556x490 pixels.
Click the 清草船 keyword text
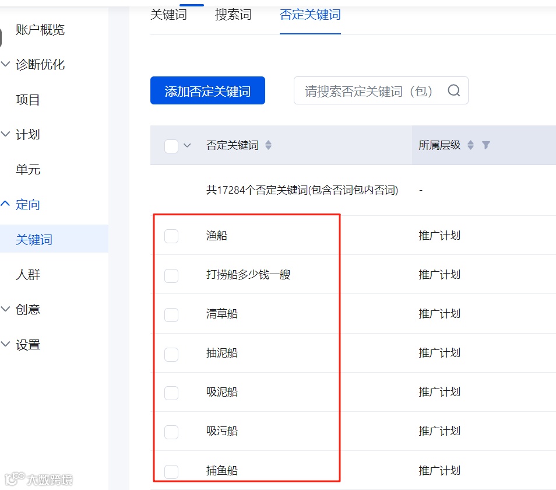pyautogui.click(x=222, y=314)
